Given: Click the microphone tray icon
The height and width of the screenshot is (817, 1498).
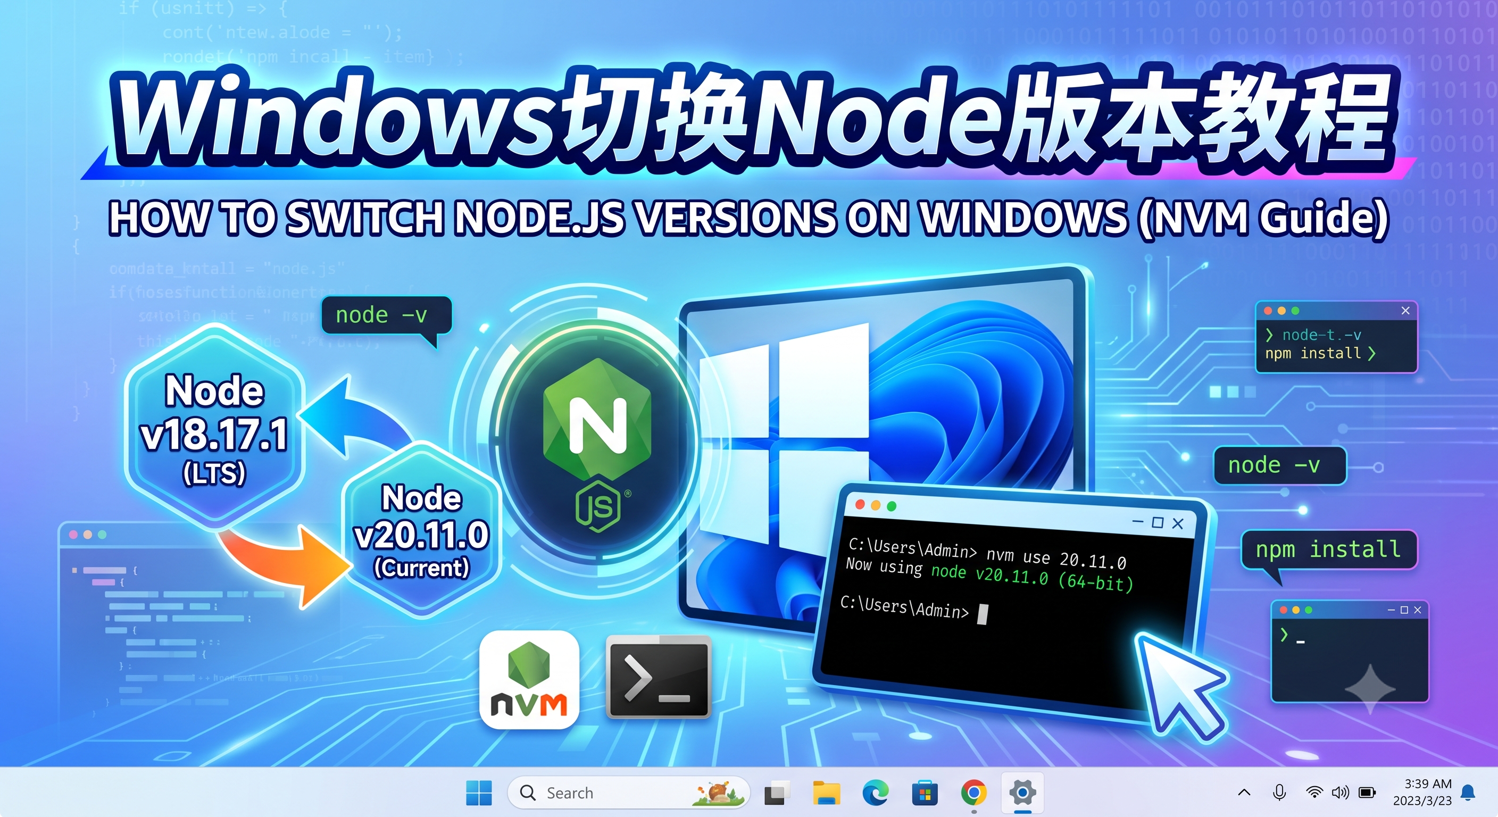Looking at the screenshot, I should pyautogui.click(x=1279, y=792).
